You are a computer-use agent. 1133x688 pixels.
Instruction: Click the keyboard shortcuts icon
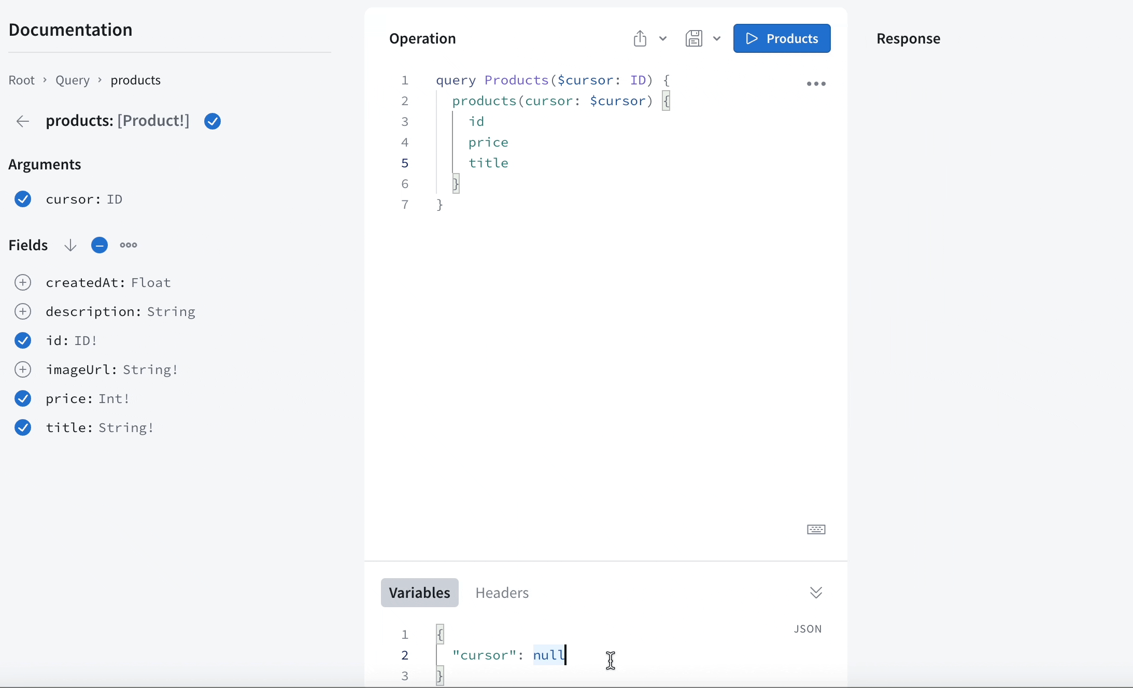(816, 529)
